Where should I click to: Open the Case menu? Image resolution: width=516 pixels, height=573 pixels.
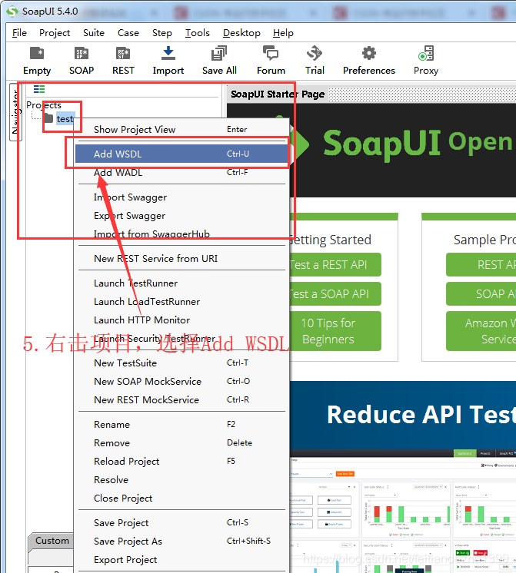(x=128, y=33)
